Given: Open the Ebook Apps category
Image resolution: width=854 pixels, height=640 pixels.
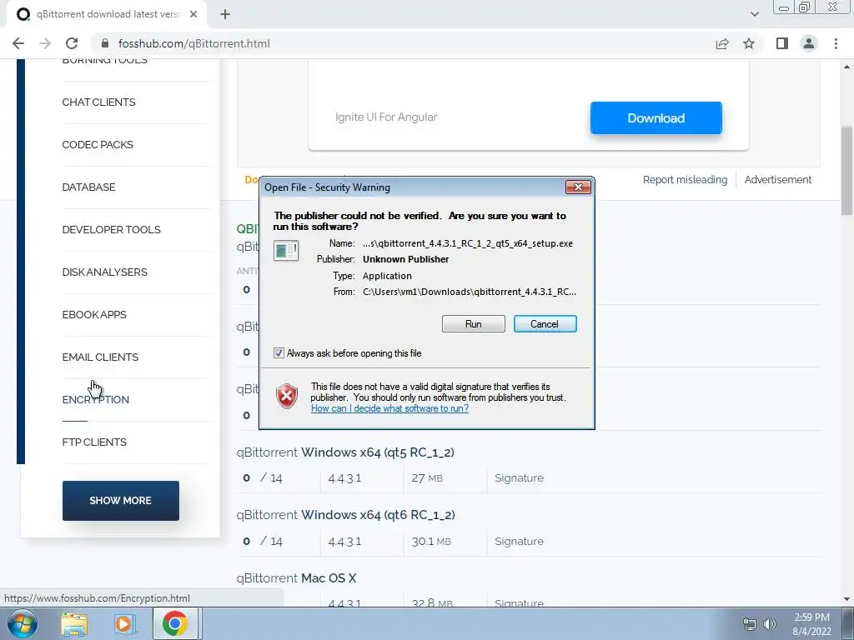Looking at the screenshot, I should (x=94, y=314).
